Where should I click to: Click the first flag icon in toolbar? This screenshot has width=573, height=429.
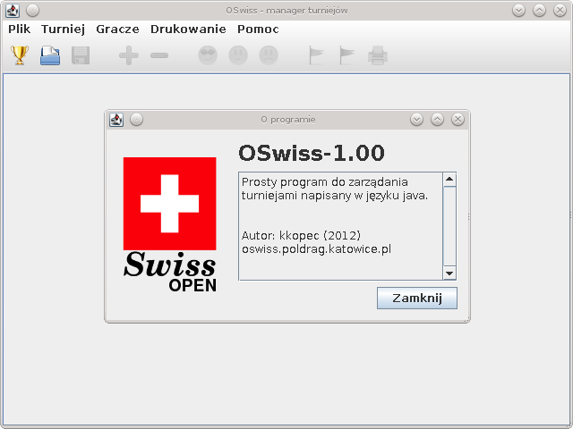tap(316, 55)
